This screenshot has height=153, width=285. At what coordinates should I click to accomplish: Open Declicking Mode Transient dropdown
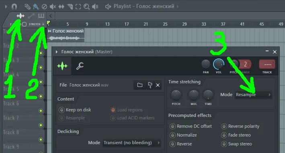point(131,143)
